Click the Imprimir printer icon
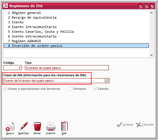 [51, 126]
